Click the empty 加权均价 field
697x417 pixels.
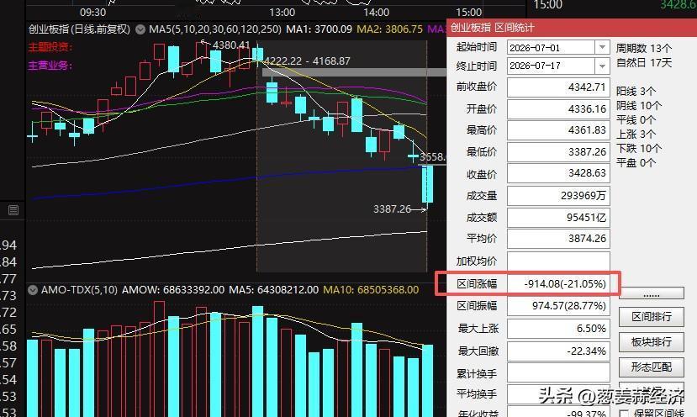(558, 261)
